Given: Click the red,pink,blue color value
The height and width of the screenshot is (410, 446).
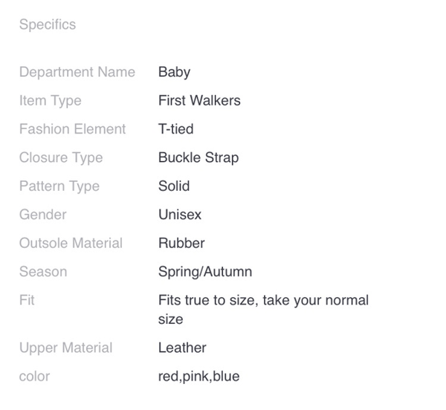Looking at the screenshot, I should tap(198, 377).
